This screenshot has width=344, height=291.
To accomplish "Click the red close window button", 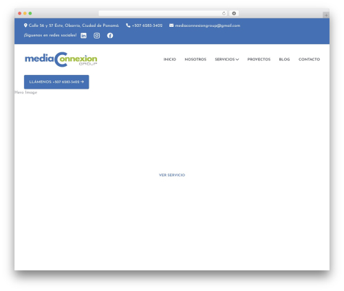I will [x=20, y=13].
